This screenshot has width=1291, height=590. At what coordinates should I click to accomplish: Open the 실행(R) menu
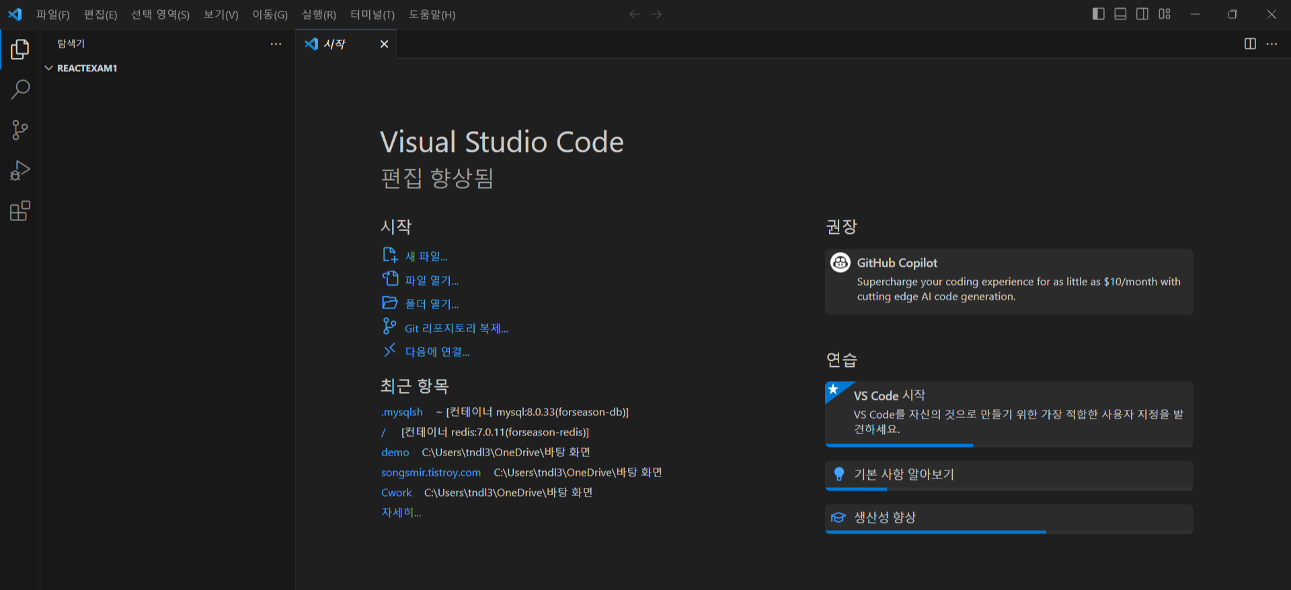click(x=319, y=15)
